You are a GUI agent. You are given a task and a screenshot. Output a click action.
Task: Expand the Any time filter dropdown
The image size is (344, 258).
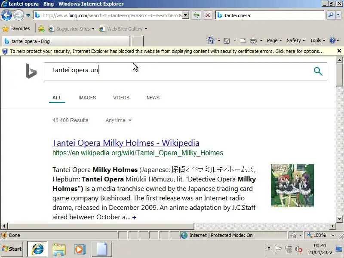click(x=119, y=120)
